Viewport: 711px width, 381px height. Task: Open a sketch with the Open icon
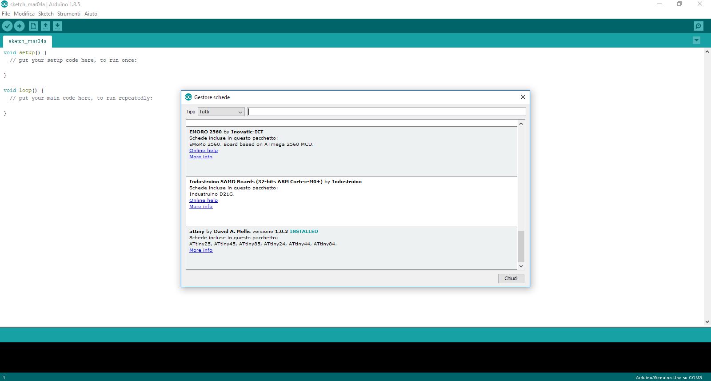(x=45, y=26)
